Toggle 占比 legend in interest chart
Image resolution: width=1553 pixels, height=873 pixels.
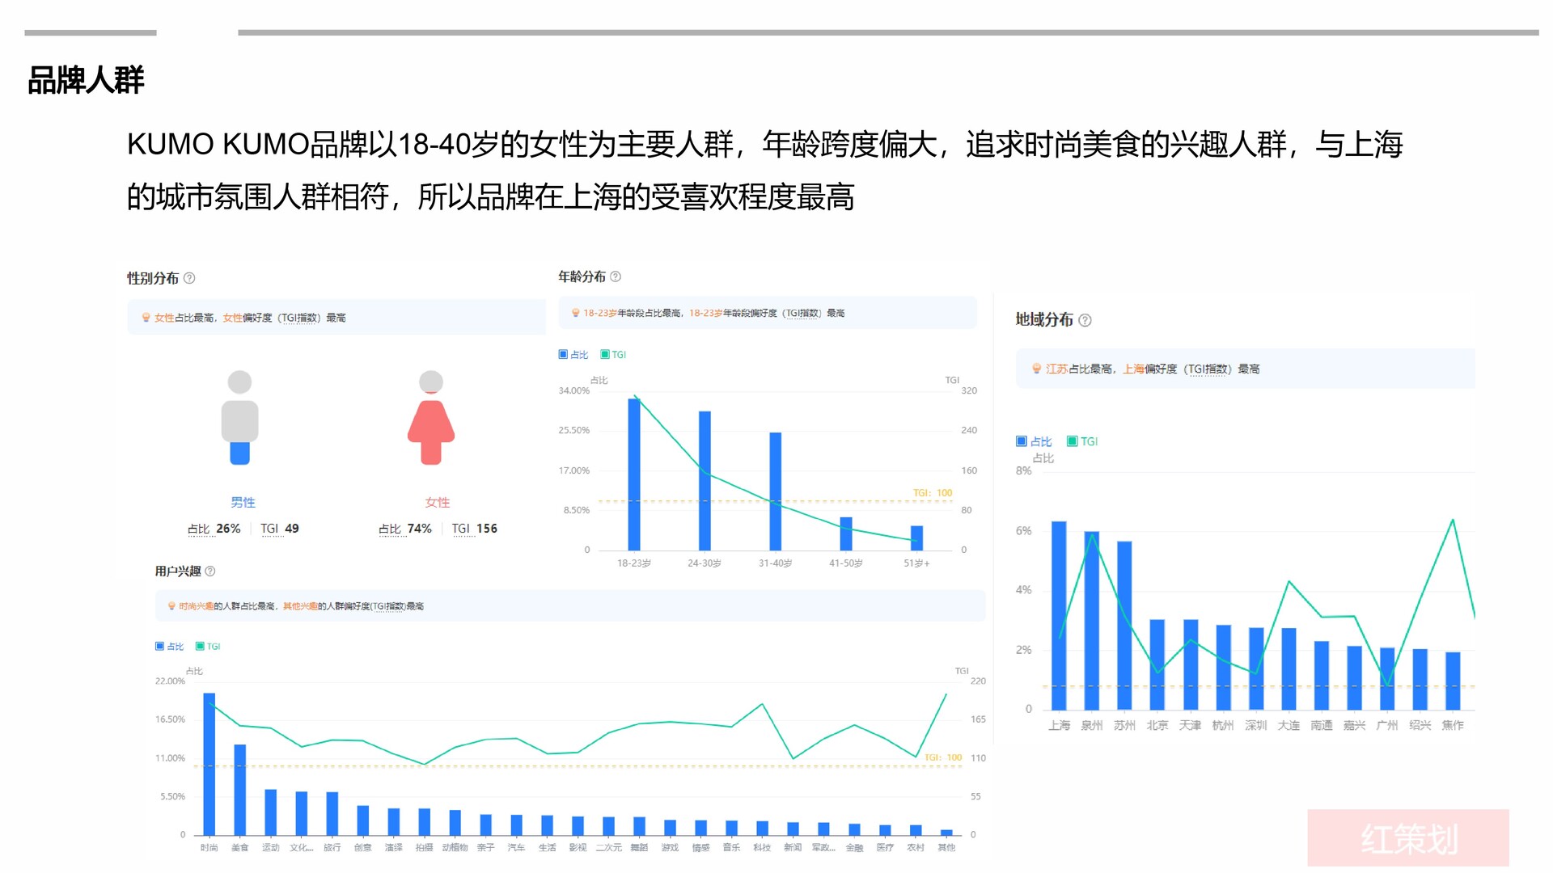(170, 646)
